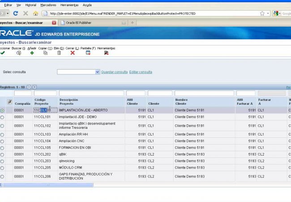Click the Editar consulta link
Screen dimensions: 291x202
pyautogui.click(x=141, y=72)
